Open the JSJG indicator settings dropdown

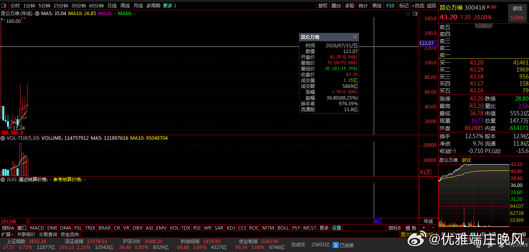click(x=3, y=180)
